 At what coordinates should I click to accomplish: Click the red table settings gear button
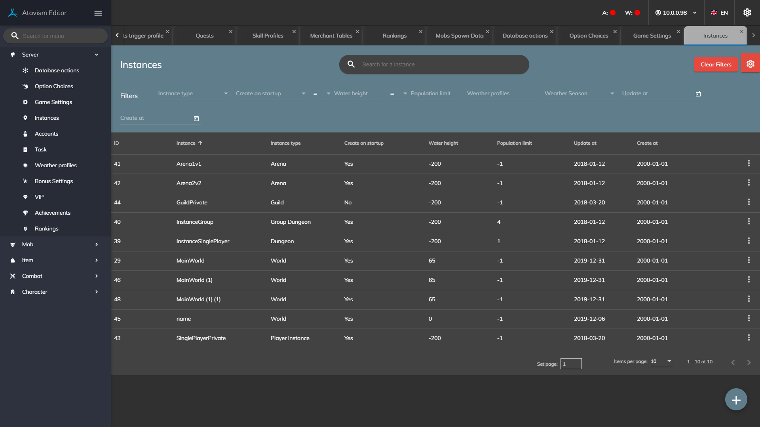click(750, 64)
